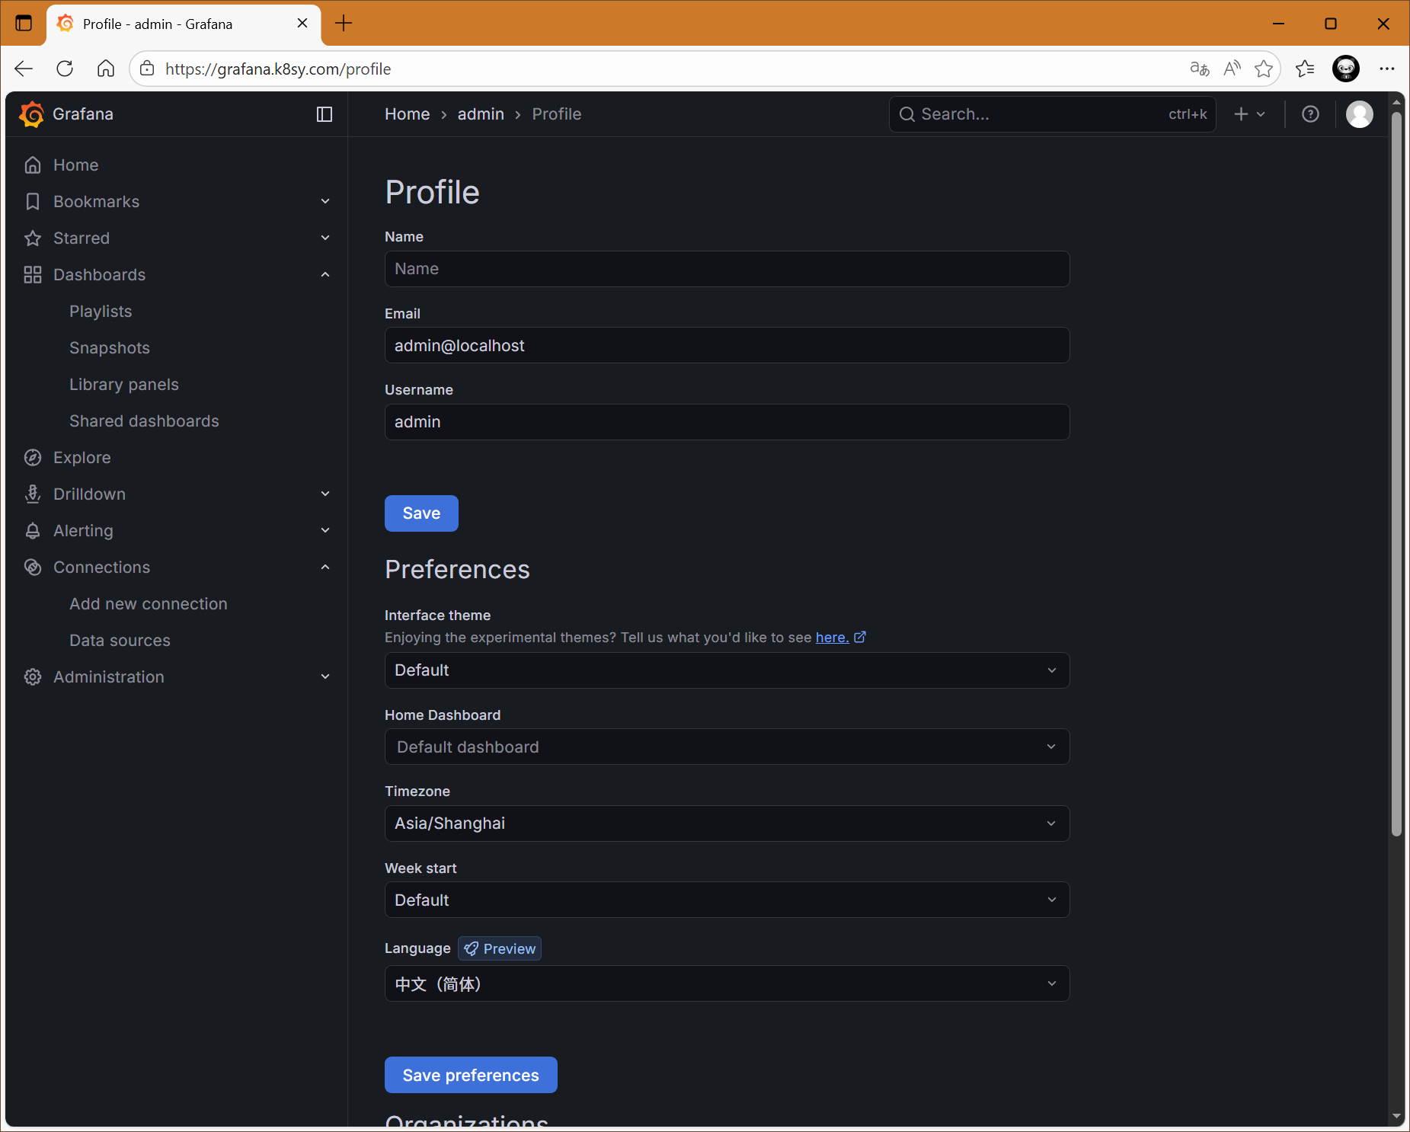The height and width of the screenshot is (1132, 1410).
Task: Click the Read aloud icon in the address bar
Action: tap(1232, 69)
